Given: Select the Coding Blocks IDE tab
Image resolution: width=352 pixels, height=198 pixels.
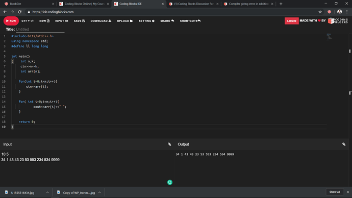Looking at the screenshot, I should 139,4.
